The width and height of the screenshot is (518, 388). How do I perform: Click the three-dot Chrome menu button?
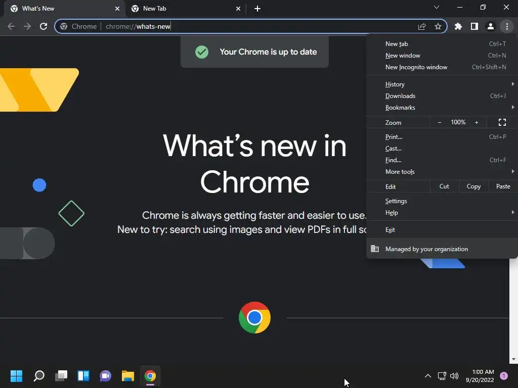[x=507, y=26]
